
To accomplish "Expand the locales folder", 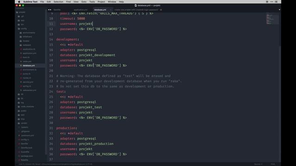I will click(x=25, y=41).
